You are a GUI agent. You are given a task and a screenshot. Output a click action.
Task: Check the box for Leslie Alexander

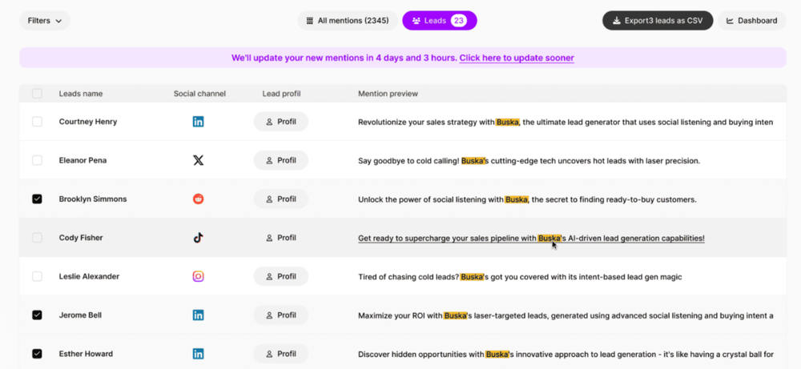(x=37, y=277)
